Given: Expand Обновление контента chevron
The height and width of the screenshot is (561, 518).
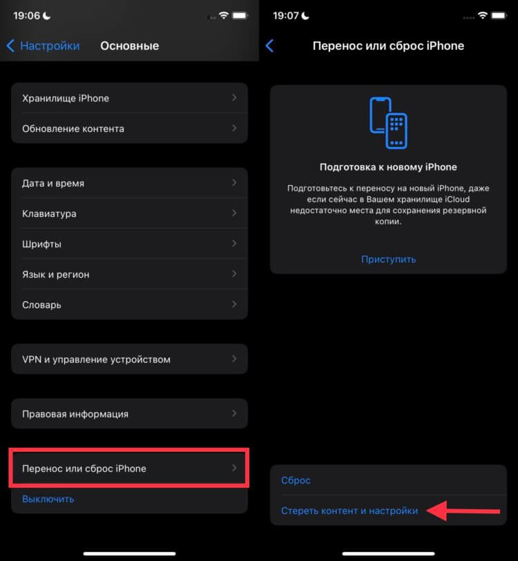Looking at the screenshot, I should pyautogui.click(x=234, y=128).
